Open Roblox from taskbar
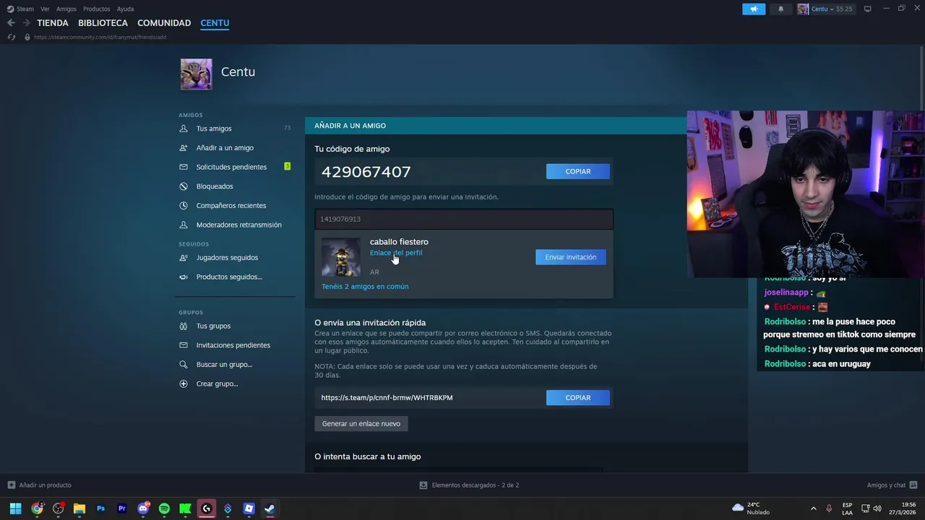The image size is (925, 520). click(x=249, y=508)
